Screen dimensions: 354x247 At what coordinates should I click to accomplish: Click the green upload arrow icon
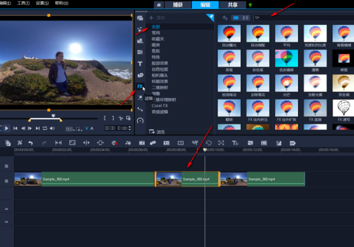pos(250,5)
